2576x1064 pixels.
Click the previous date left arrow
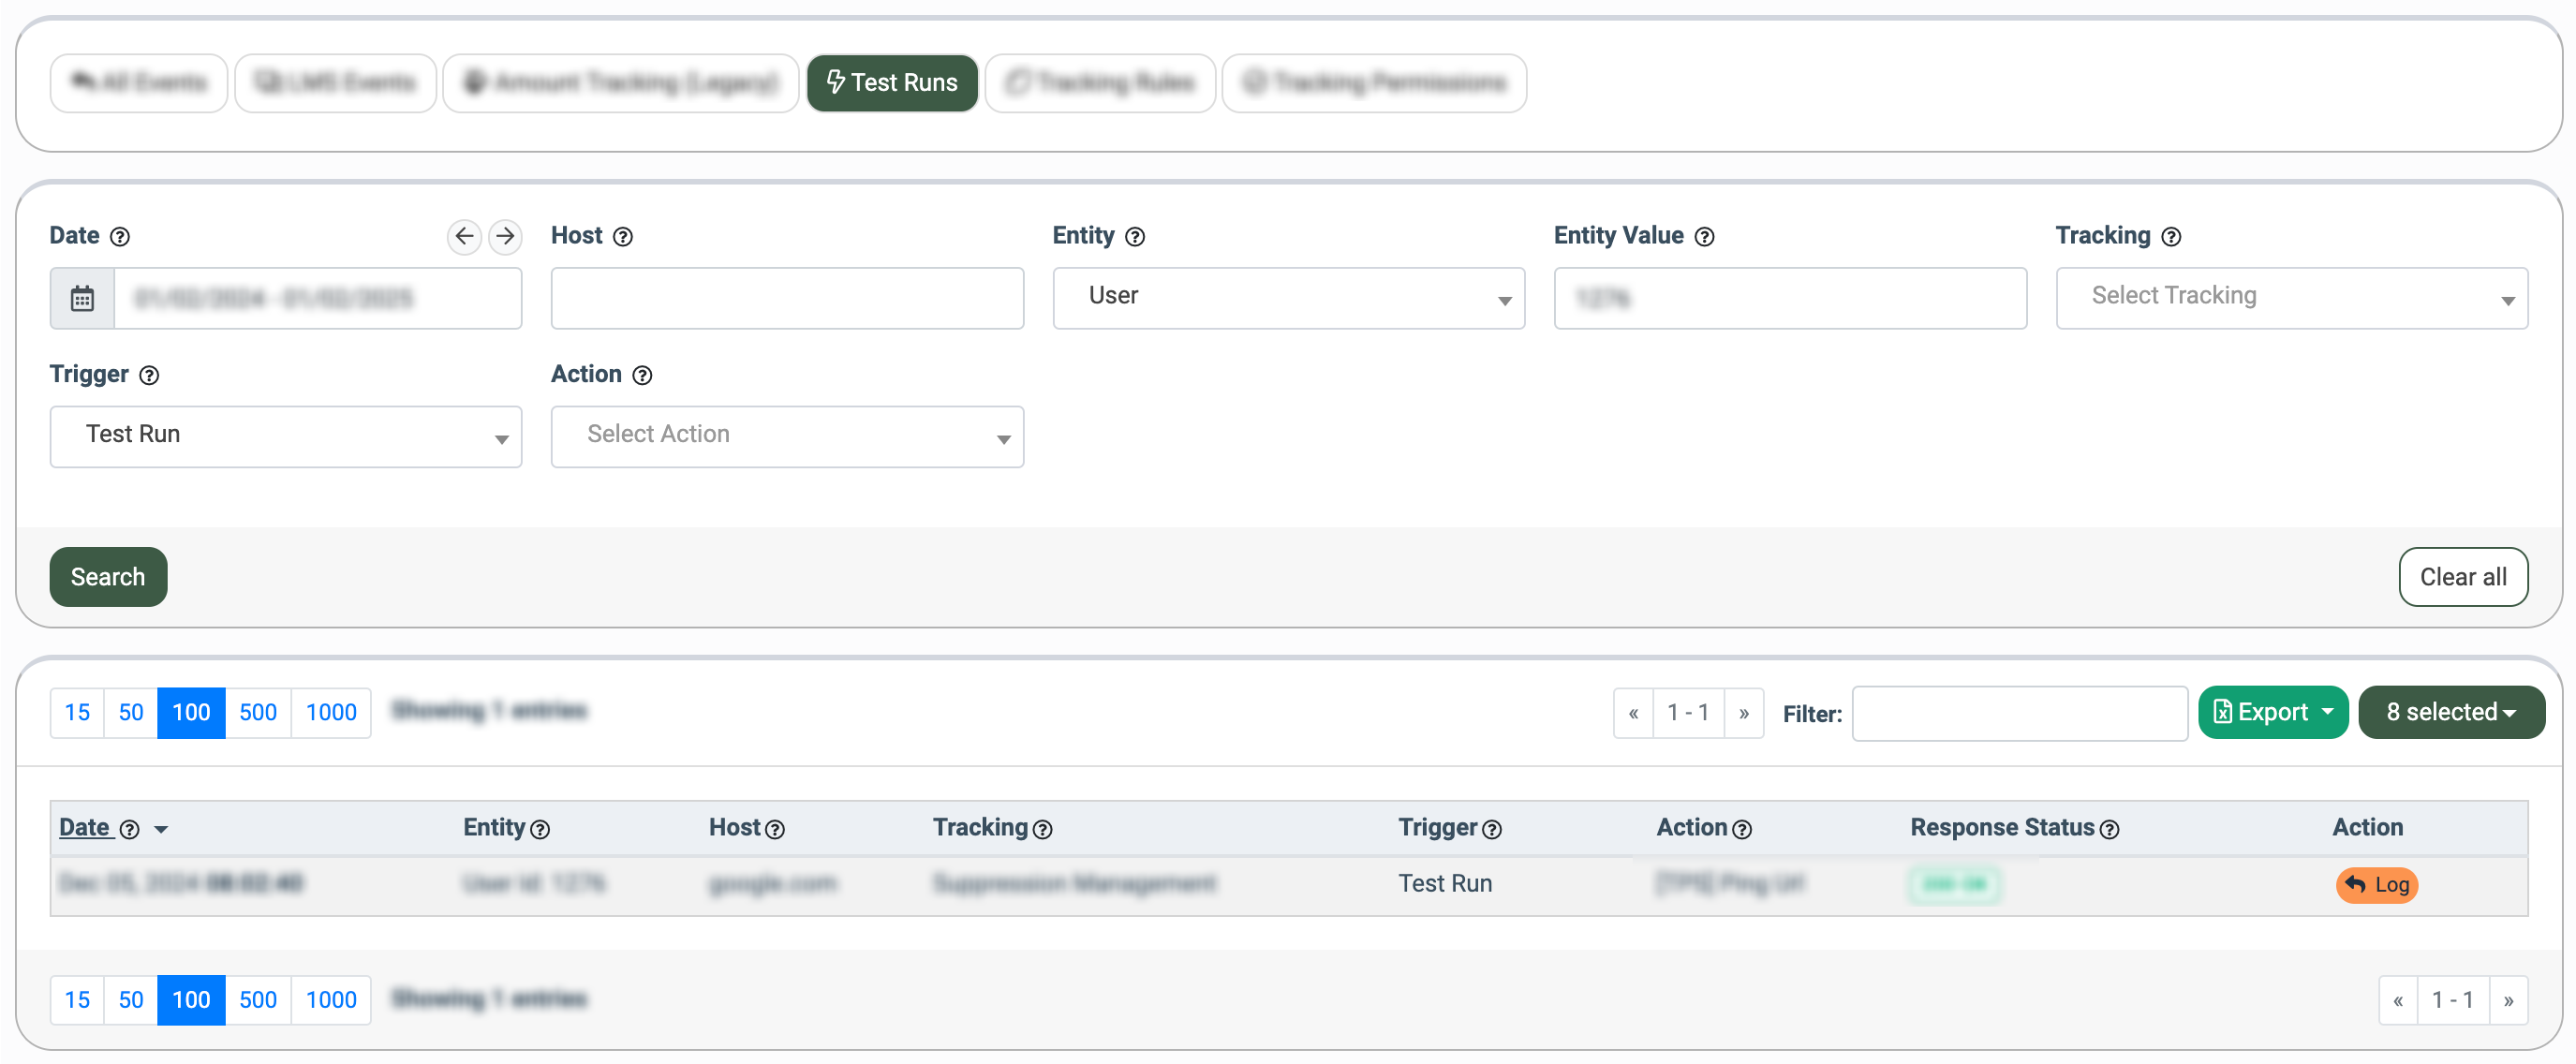tap(464, 236)
